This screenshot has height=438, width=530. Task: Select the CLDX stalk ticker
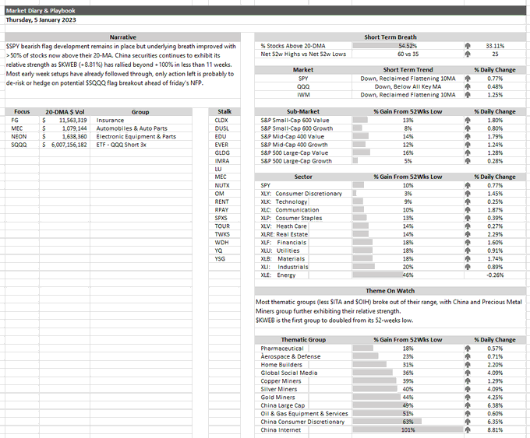tap(224, 120)
